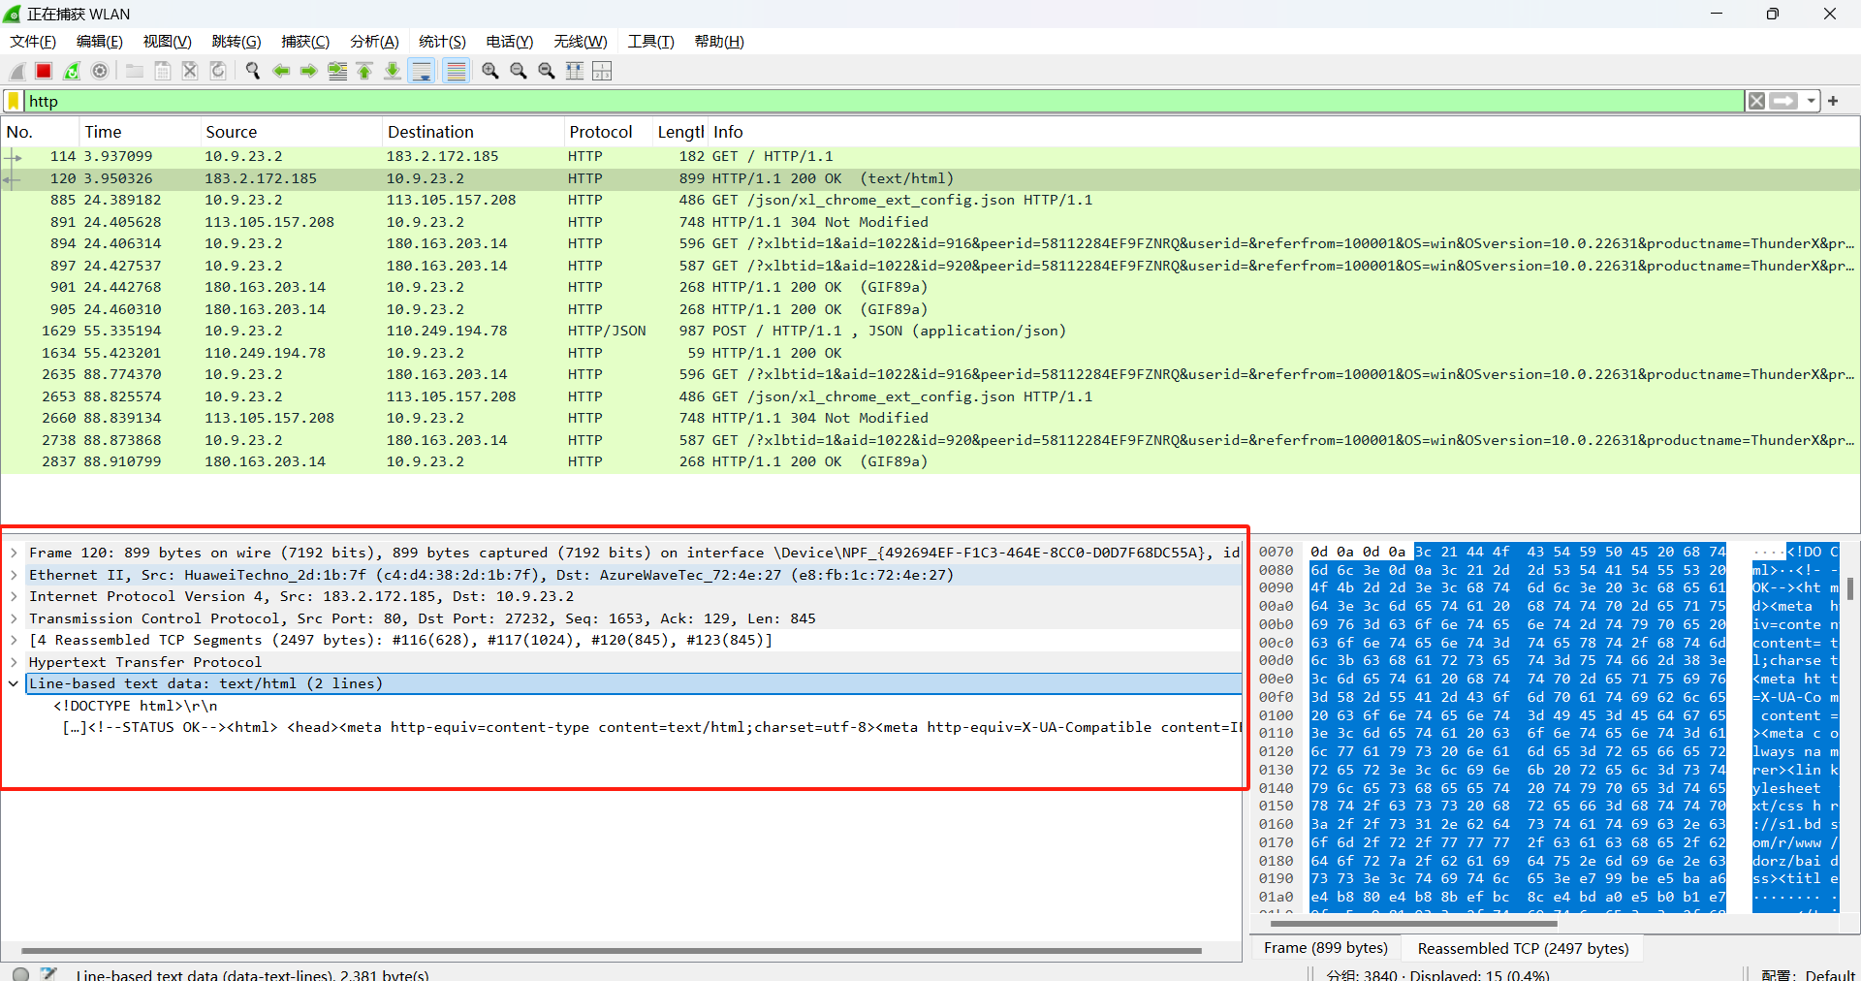
Task: Find a packet with magnifier icon
Action: pyautogui.click(x=253, y=71)
